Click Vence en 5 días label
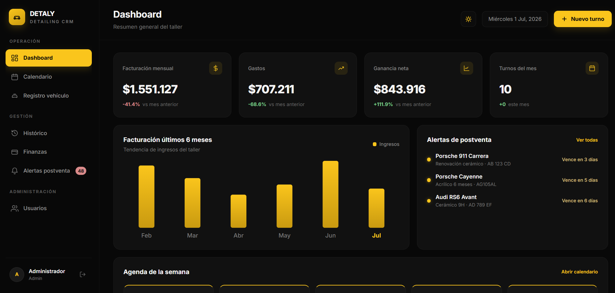The height and width of the screenshot is (293, 615). pos(580,180)
